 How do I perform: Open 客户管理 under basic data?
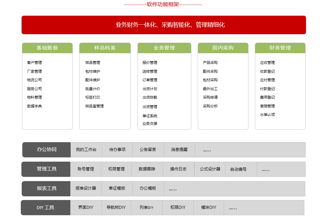pos(35,63)
